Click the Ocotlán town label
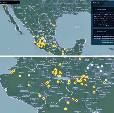The height and width of the screenshot is (113, 114). 68,75
